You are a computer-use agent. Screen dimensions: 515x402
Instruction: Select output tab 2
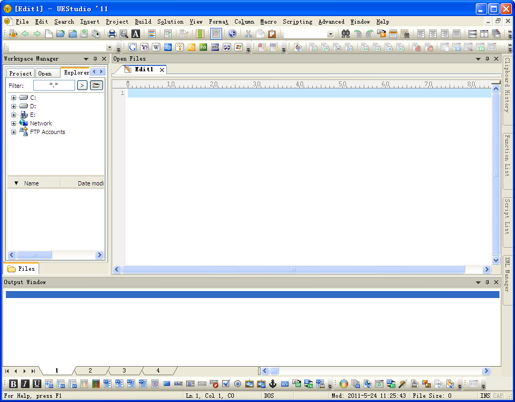tap(90, 370)
